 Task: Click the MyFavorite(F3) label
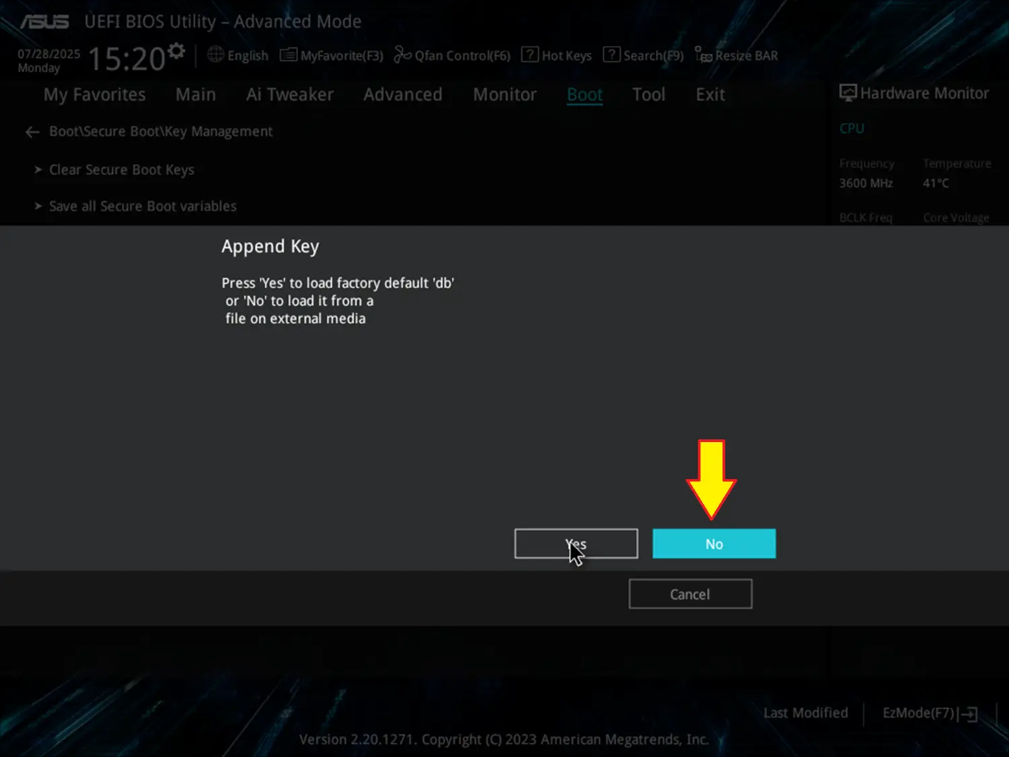click(x=342, y=56)
